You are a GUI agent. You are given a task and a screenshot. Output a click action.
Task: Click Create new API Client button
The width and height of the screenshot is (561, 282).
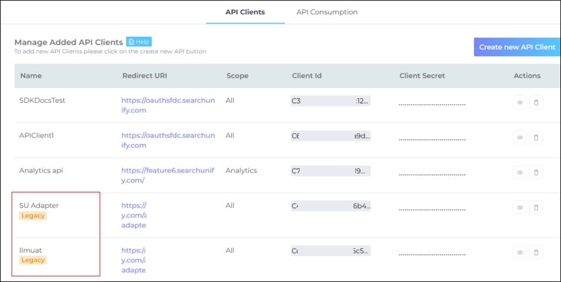coord(517,47)
